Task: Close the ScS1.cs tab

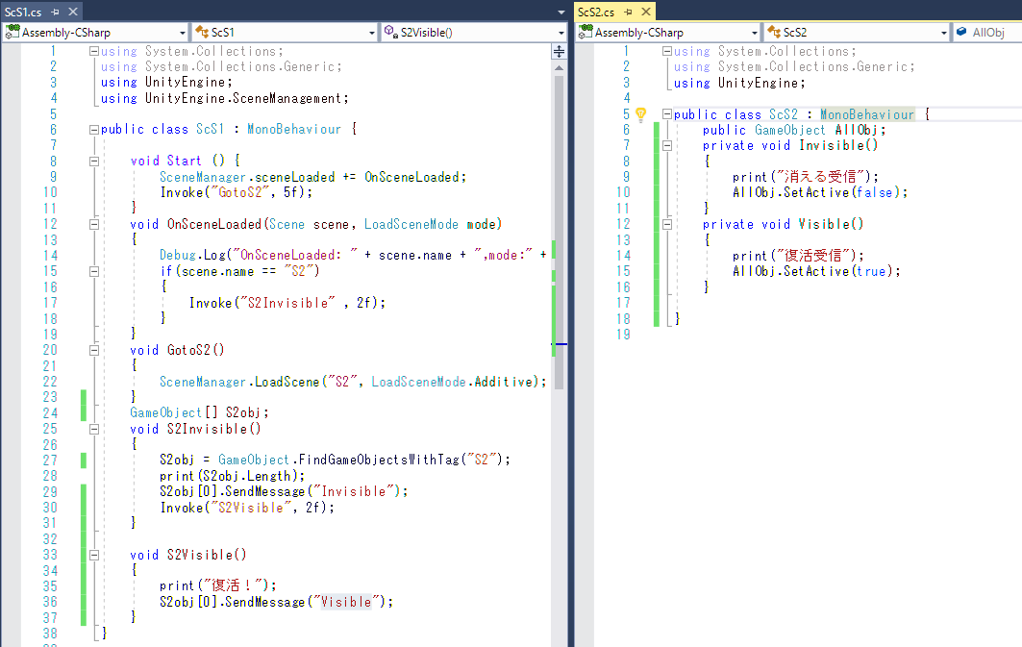Action: pyautogui.click(x=73, y=12)
